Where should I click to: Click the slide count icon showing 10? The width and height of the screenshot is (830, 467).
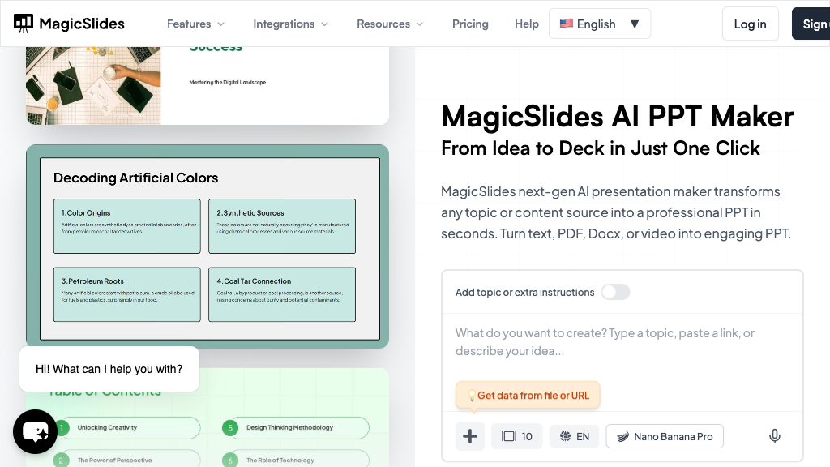point(509,436)
